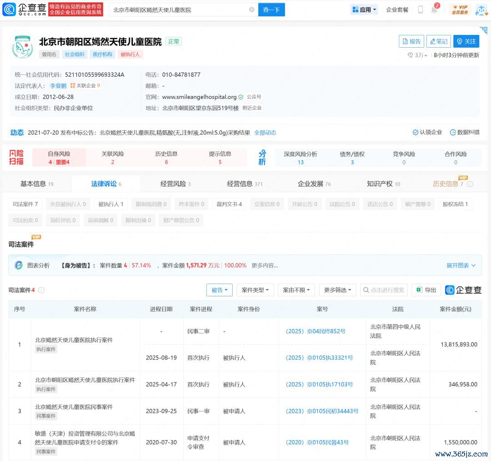Click 数据纠错 link
The width and height of the screenshot is (491, 461).
465,132
